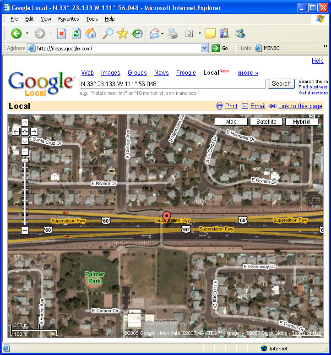Open the Messenger people icon
Viewport: 331px width, 355px height.
point(240,33)
